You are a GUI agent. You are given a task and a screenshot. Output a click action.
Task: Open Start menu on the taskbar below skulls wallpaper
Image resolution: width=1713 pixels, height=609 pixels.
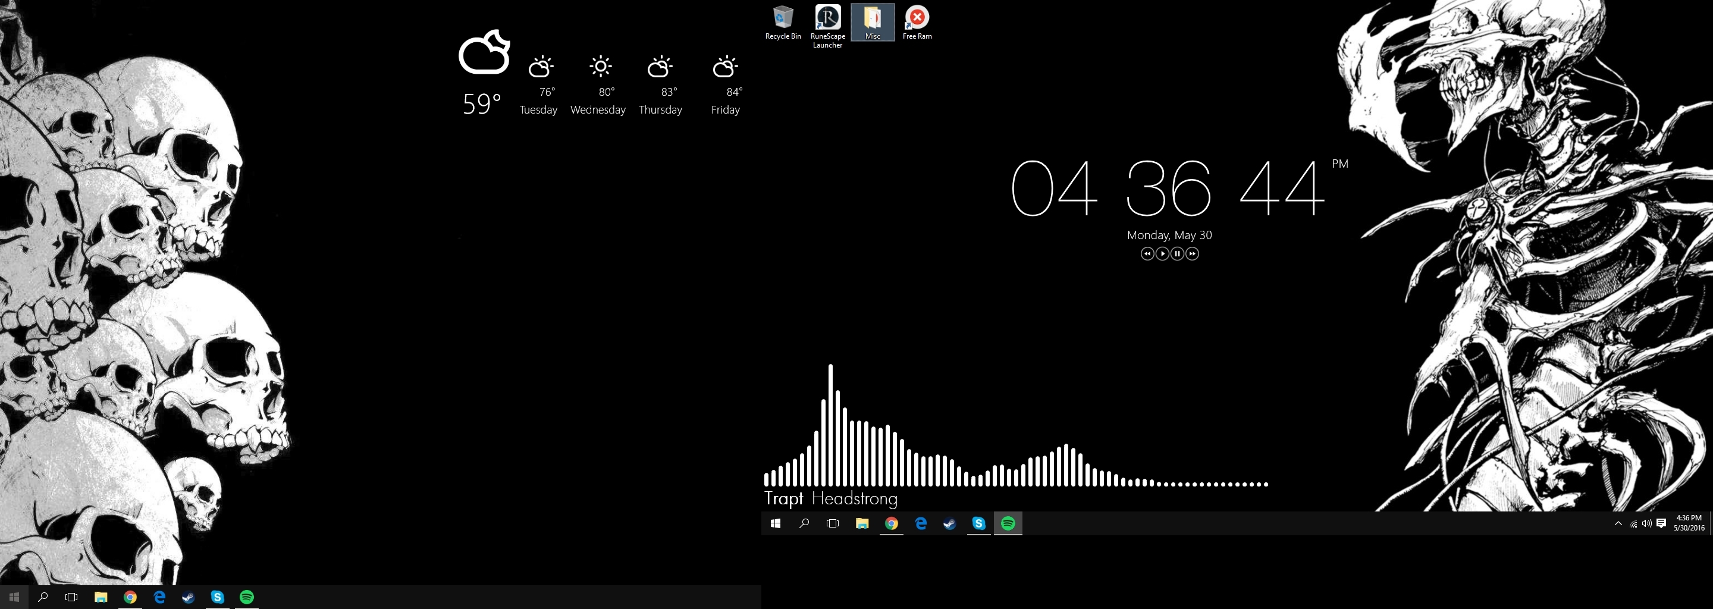14,597
